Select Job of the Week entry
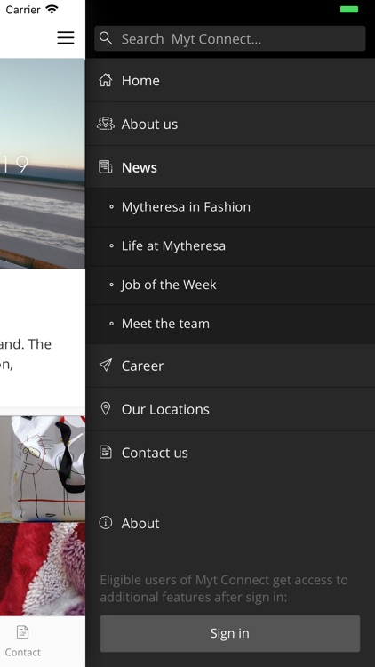Viewport: 375px width, 667px height. pyautogui.click(x=230, y=285)
